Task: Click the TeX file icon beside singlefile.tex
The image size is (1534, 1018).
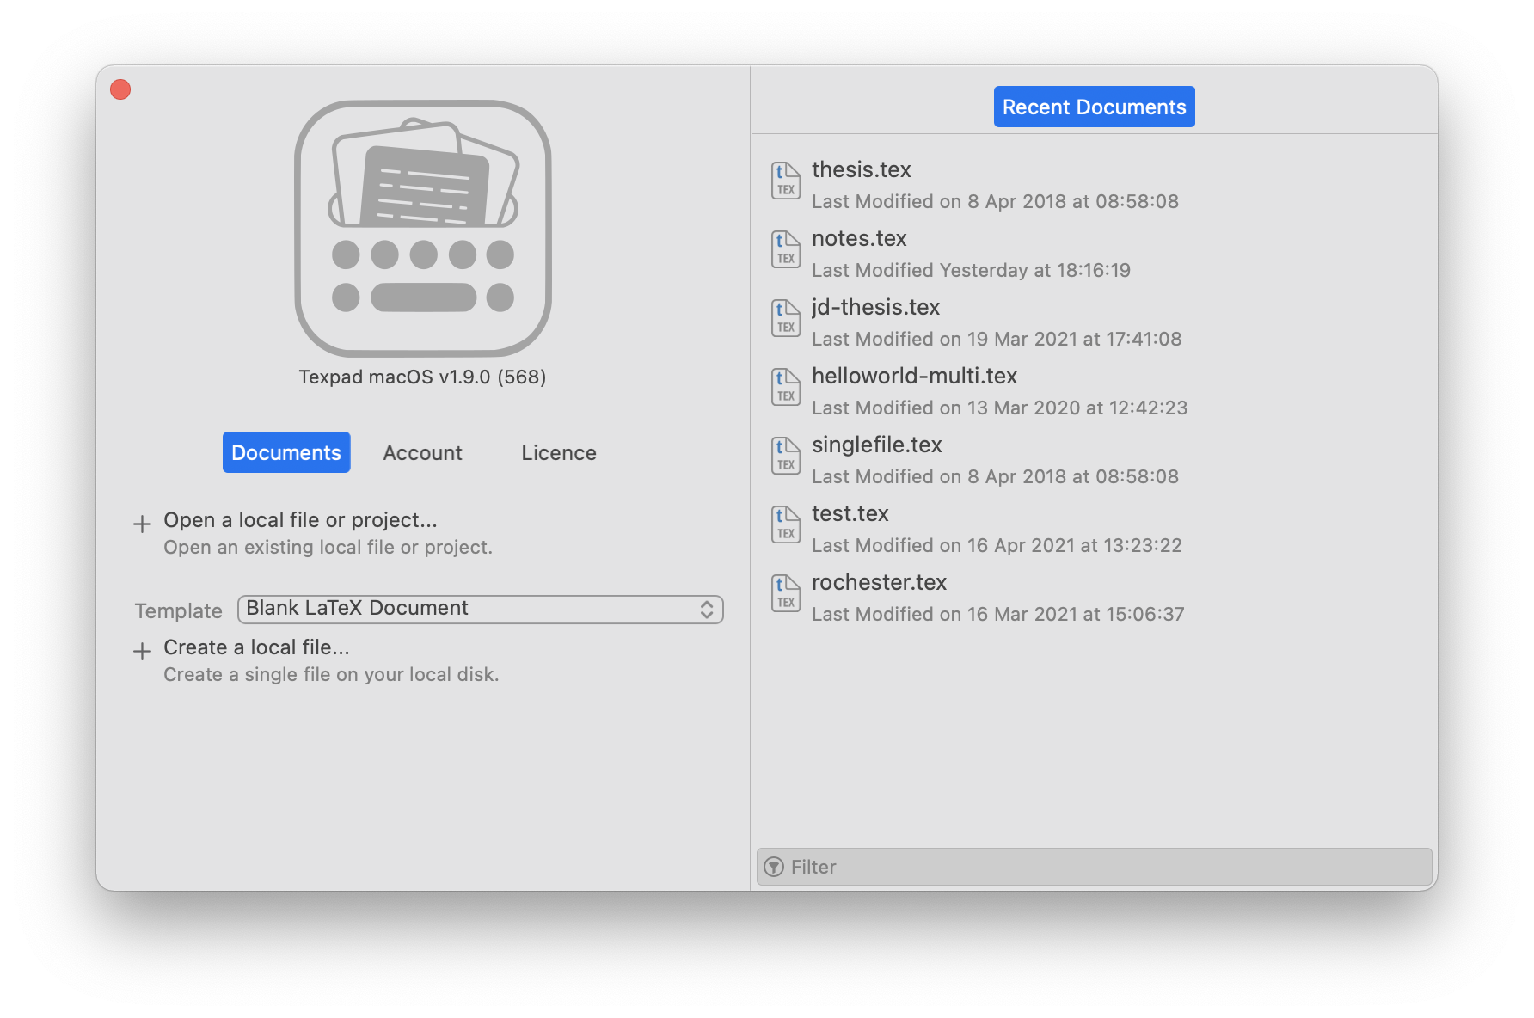Action: point(785,456)
